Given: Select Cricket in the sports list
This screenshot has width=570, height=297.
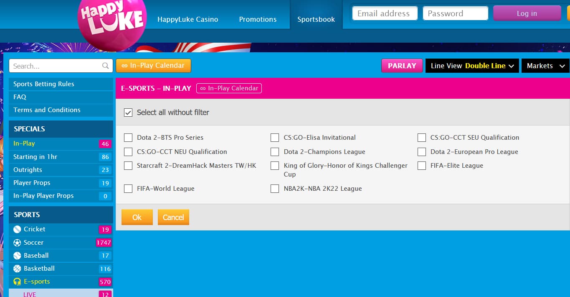Looking at the screenshot, I should click(x=61, y=229).
